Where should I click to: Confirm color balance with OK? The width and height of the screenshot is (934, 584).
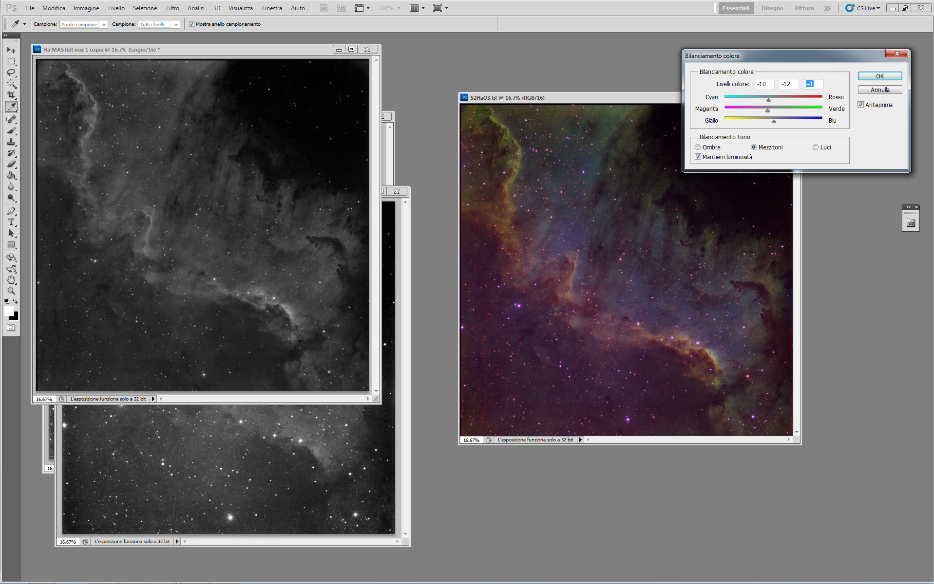(879, 76)
